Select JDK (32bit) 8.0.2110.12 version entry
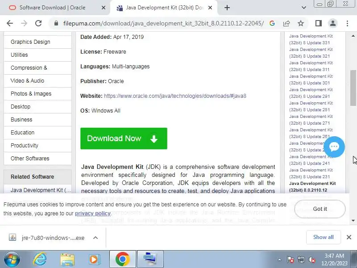The image size is (357, 268). click(312, 187)
